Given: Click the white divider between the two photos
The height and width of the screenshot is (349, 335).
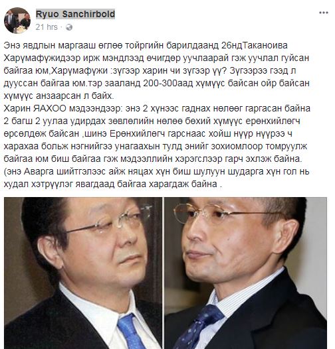Looking at the screenshot, I should pos(164,273).
